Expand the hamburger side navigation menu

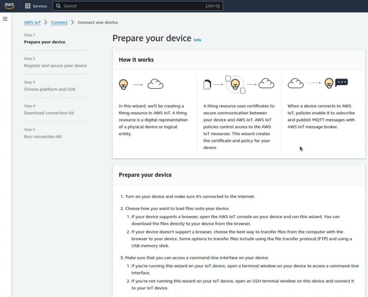click(x=5, y=19)
